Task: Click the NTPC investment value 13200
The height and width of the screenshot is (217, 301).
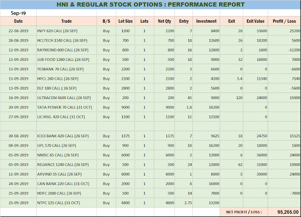Action: (214, 203)
